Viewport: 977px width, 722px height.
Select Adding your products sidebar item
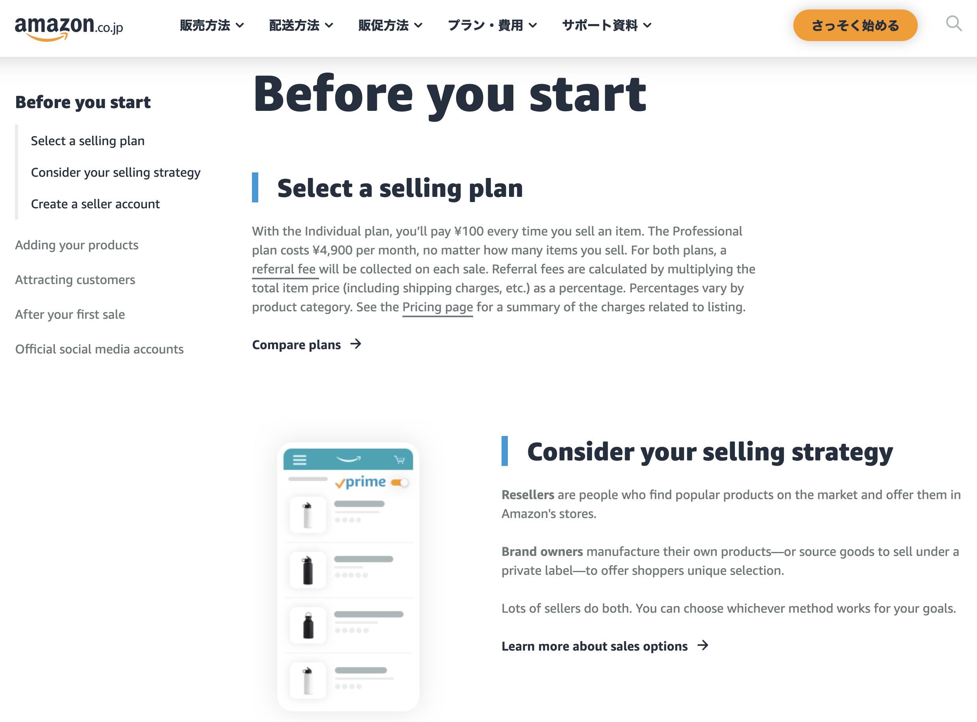coord(77,244)
